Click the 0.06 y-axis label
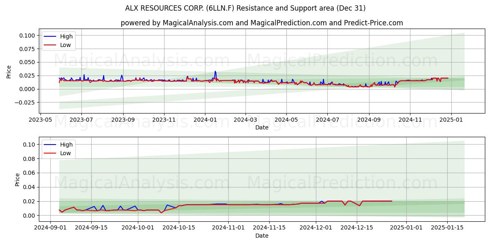491x245 pixels. pyautogui.click(x=30, y=173)
